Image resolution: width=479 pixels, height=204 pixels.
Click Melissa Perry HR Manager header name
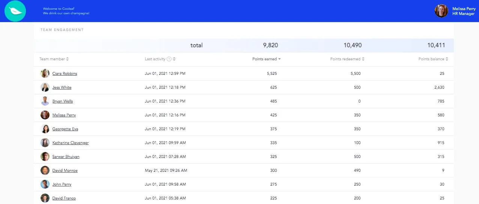(x=464, y=11)
